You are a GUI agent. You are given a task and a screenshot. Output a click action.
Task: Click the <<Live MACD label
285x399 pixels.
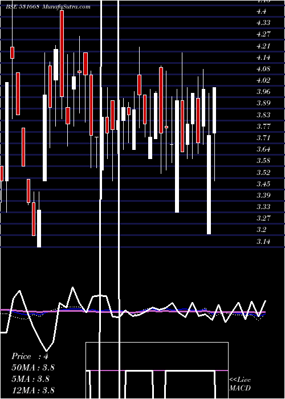(x=240, y=384)
